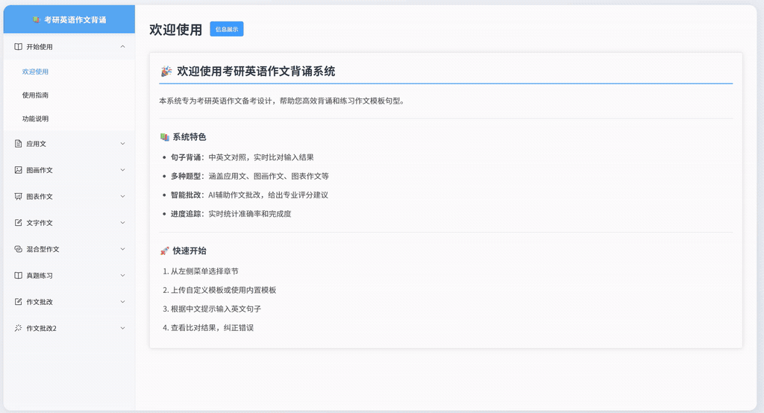This screenshot has width=764, height=413.
Task: Open the 作文批改 sidebar menu
Action: (x=69, y=301)
